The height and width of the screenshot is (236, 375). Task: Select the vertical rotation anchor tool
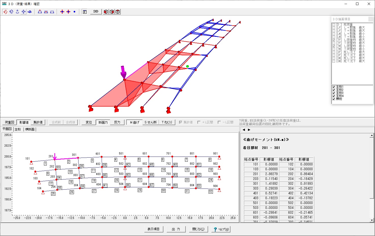coord(18,12)
